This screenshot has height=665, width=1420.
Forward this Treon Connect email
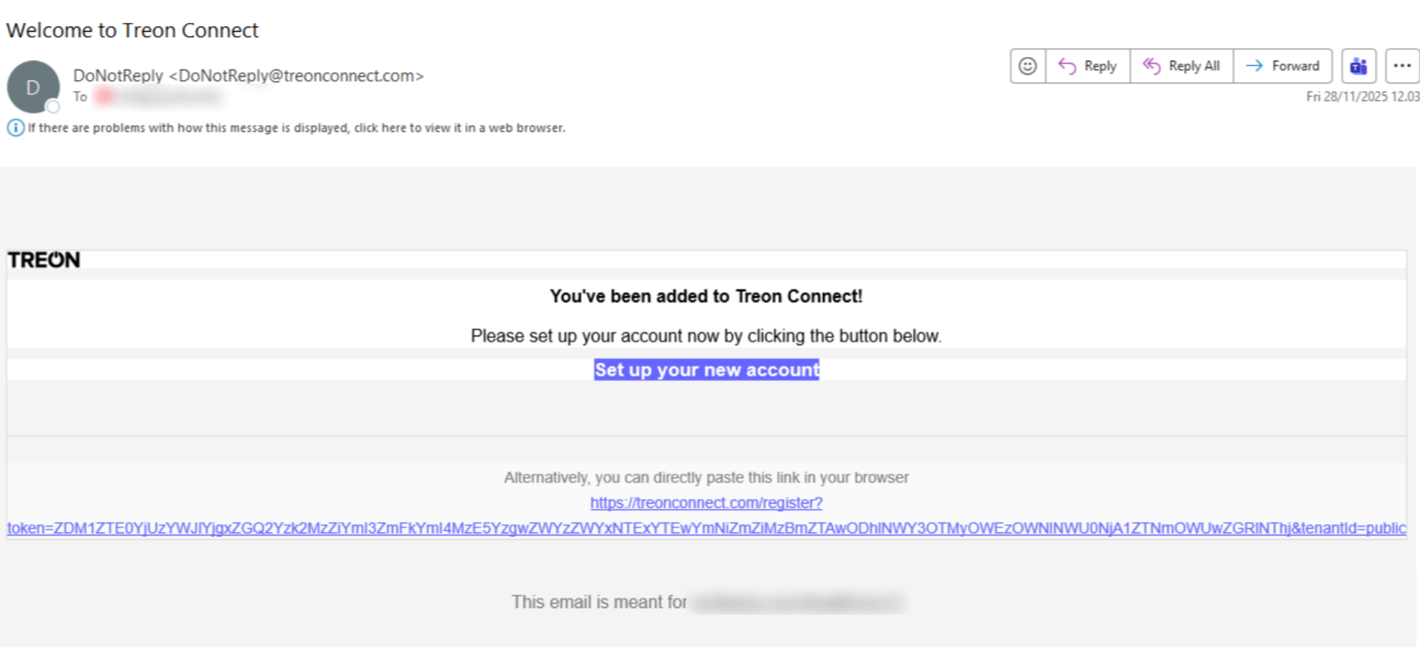pos(1282,66)
